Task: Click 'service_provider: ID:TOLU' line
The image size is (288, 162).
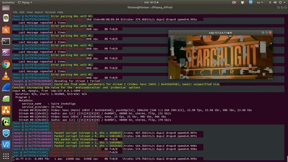Action: [42, 107]
